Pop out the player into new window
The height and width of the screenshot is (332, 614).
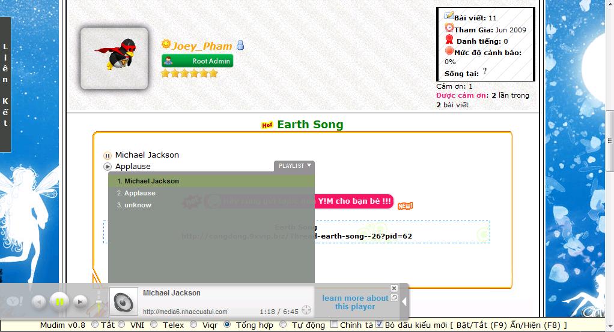click(x=394, y=298)
